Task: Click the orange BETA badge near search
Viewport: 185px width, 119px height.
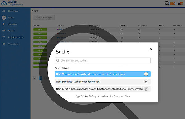Action: point(172,3)
